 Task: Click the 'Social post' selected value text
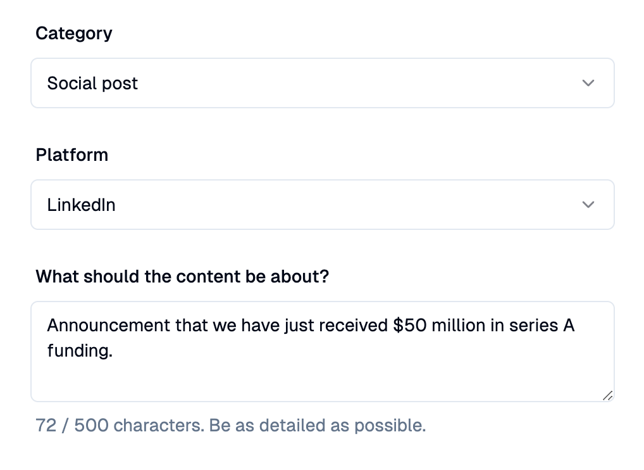click(x=92, y=83)
